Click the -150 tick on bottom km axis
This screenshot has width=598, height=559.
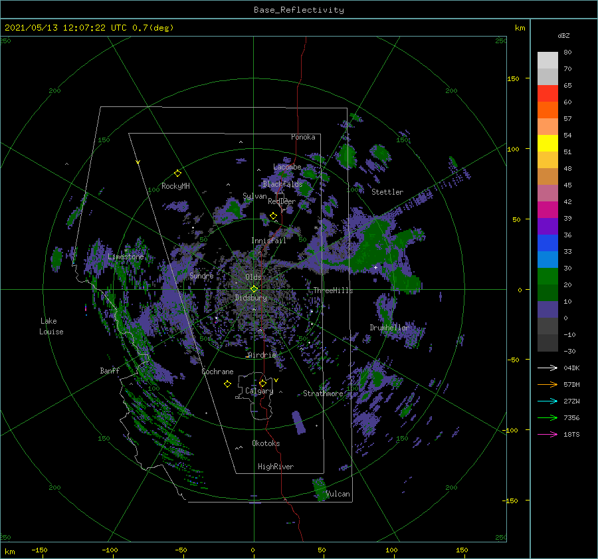[39, 550]
